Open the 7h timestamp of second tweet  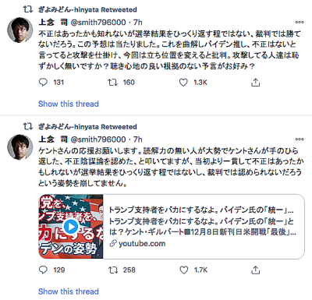138,139
